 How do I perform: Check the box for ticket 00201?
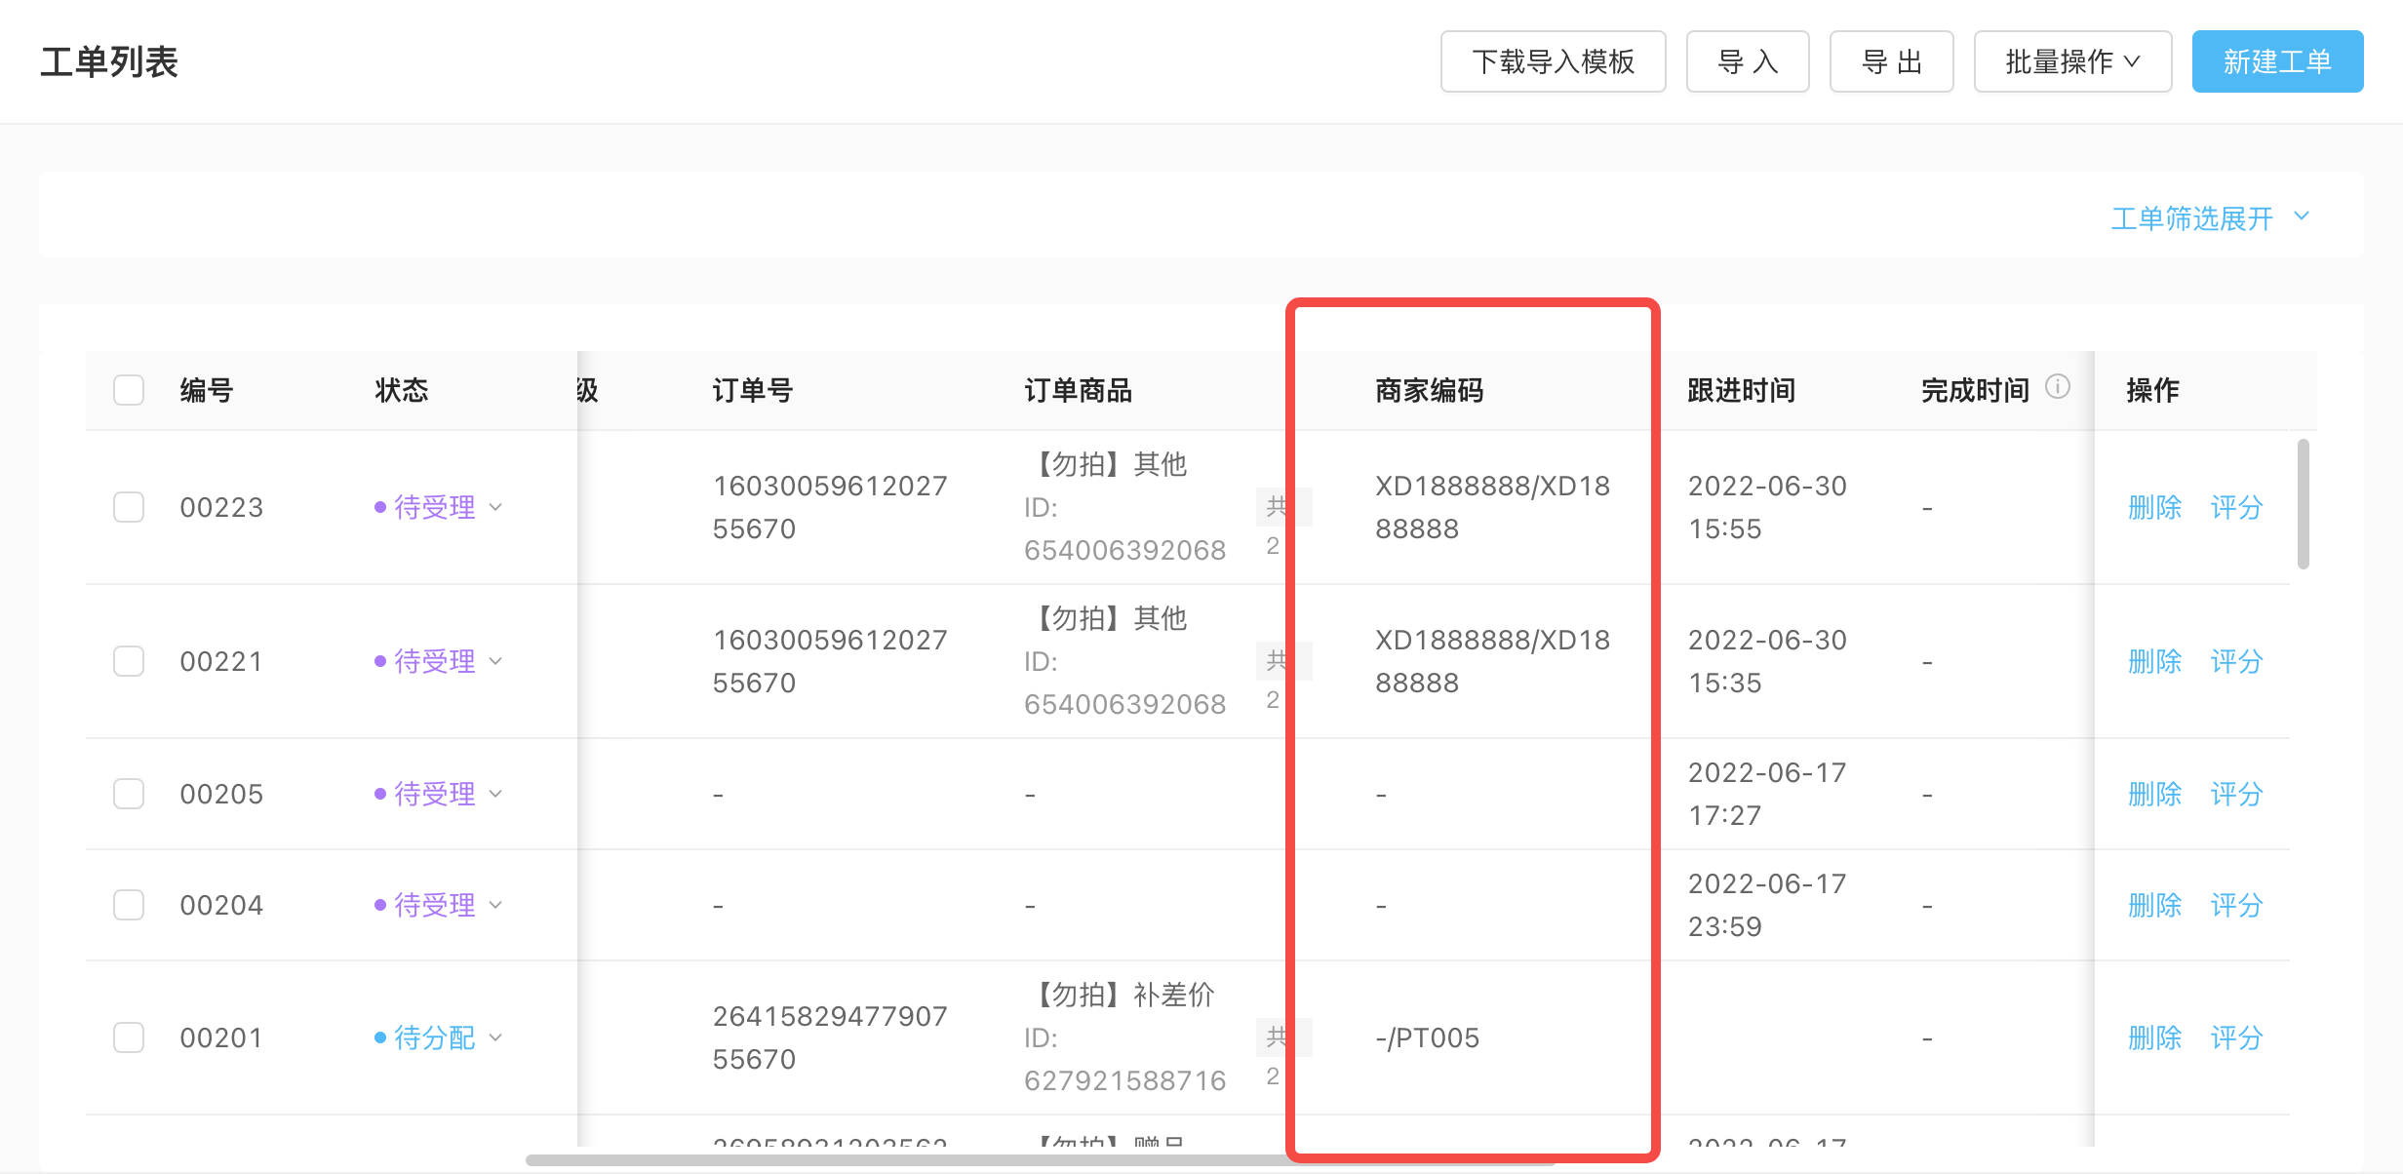coord(129,1037)
